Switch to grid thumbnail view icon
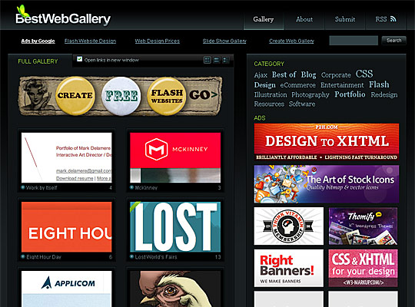The image size is (415, 307). click(207, 60)
